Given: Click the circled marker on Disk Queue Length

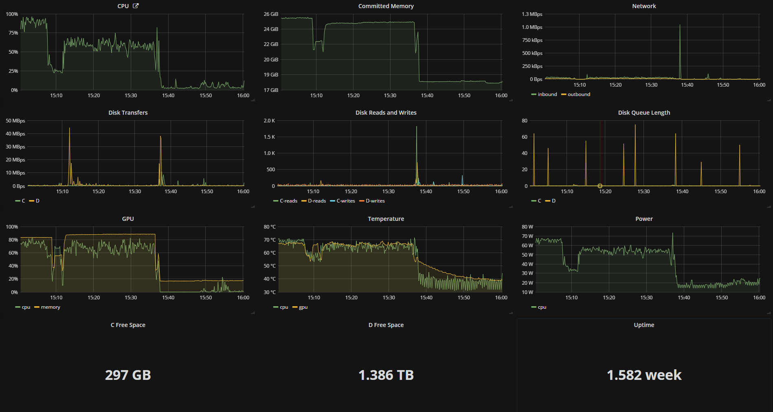Looking at the screenshot, I should 600,186.
